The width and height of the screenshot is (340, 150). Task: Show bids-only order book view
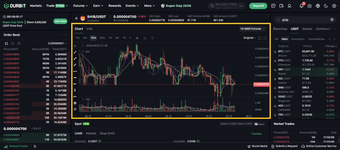point(12,43)
